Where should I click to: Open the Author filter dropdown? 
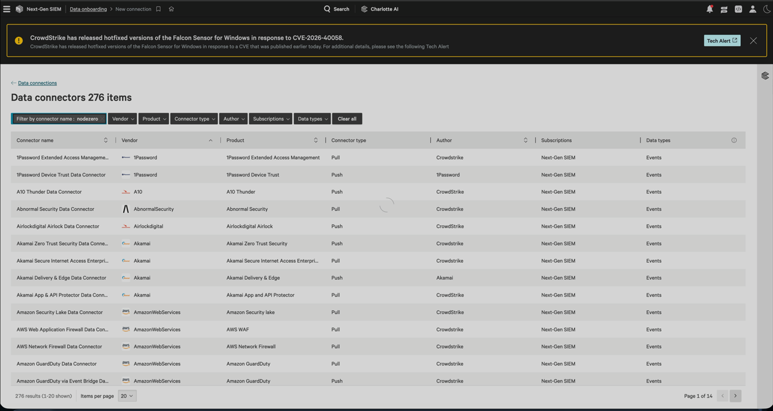(x=233, y=119)
